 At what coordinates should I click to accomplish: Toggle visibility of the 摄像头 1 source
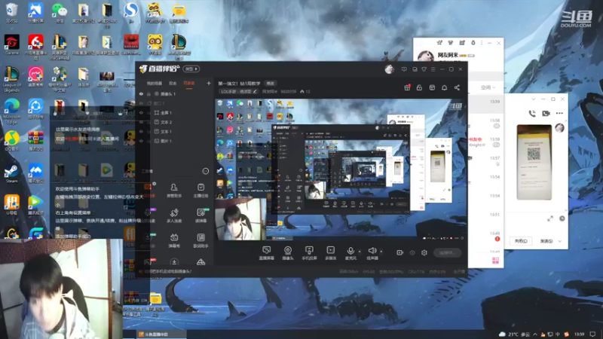coord(141,93)
